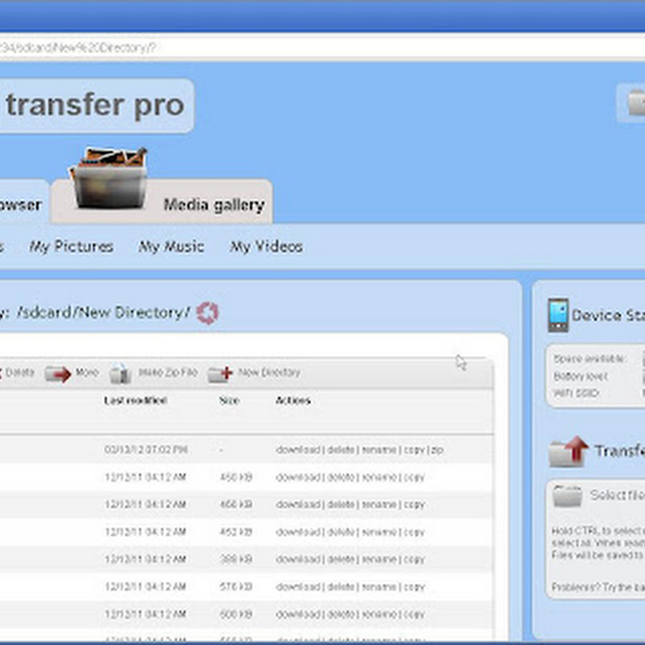Click rename for the 452 KB file

click(379, 532)
